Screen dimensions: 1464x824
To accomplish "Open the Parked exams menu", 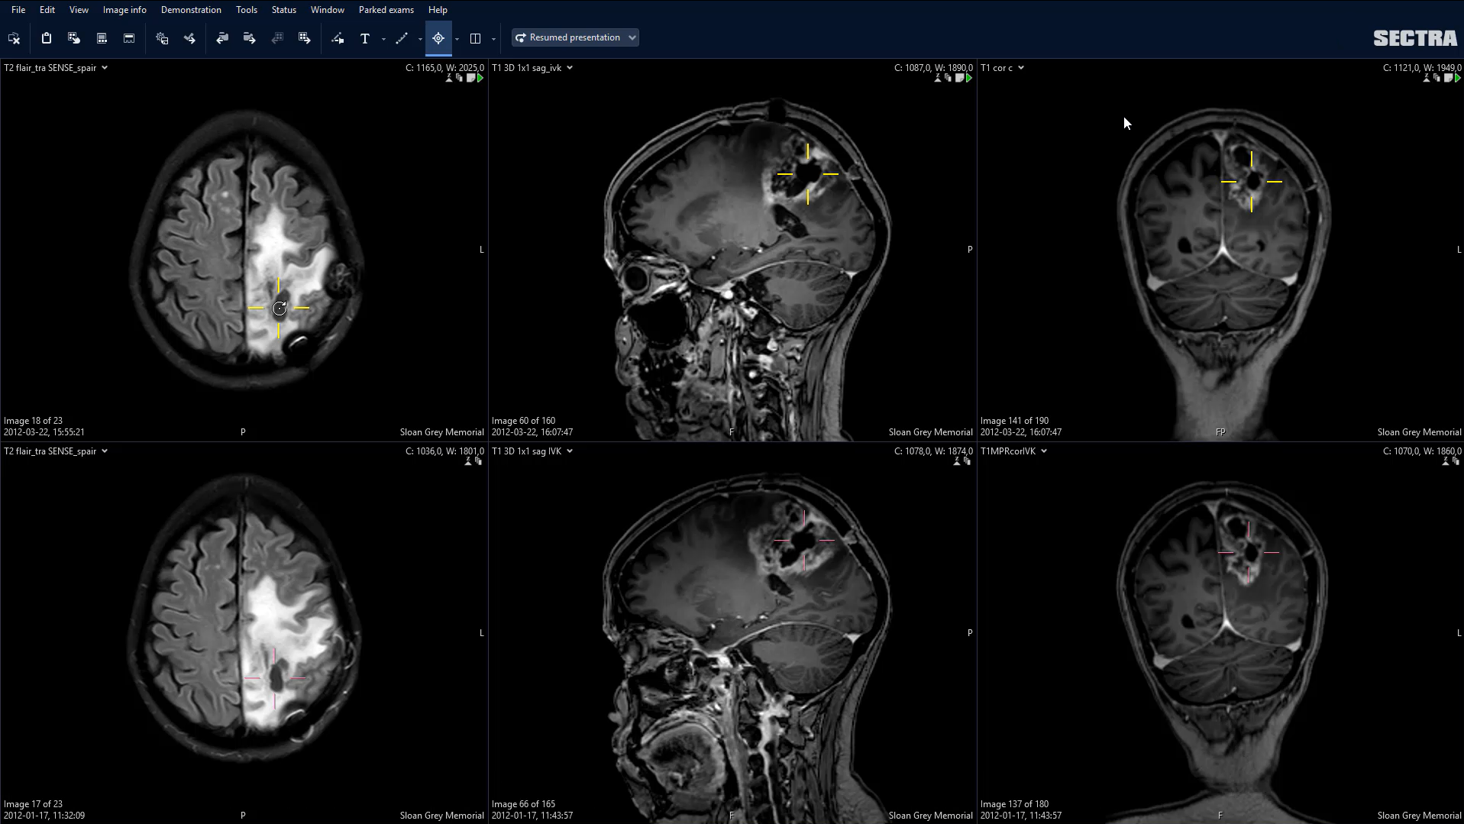I will point(386,9).
